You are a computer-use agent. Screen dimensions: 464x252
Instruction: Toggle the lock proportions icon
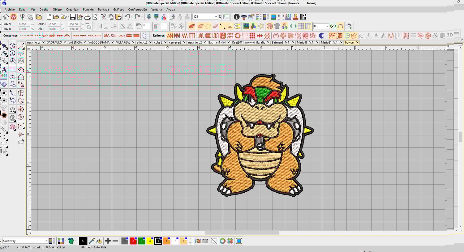[x=88, y=26]
